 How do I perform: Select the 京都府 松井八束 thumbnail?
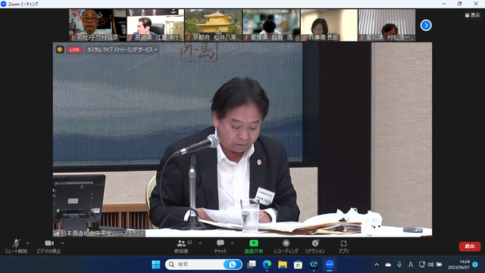point(214,25)
